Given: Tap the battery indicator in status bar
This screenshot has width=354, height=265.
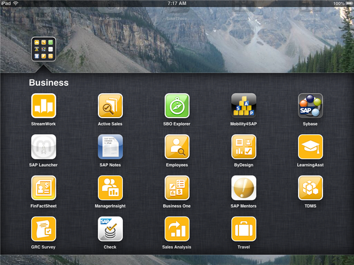Looking at the screenshot, I should (x=349, y=3).
